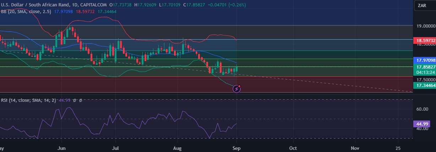Click the blue 17.97098 value in BB legend
This screenshot has width=436, height=152.
[63, 11]
